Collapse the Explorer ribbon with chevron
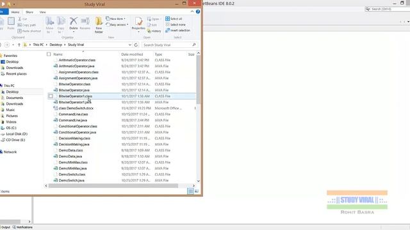The width and height of the screenshot is (410, 230). click(192, 11)
